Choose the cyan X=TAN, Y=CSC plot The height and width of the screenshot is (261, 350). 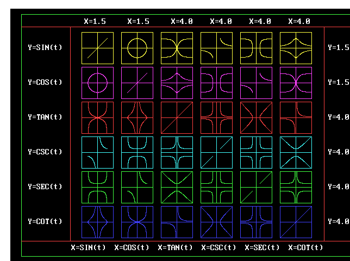tap(177, 152)
